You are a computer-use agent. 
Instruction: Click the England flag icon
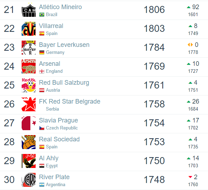point(42,71)
